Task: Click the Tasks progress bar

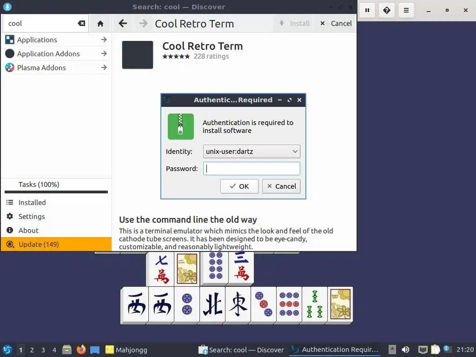Action: tap(56, 192)
